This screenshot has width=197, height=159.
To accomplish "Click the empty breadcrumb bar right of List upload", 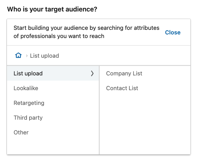I will (124, 56).
